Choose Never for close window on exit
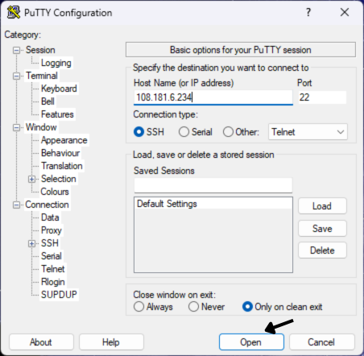The width and height of the screenshot is (364, 356). [193, 307]
